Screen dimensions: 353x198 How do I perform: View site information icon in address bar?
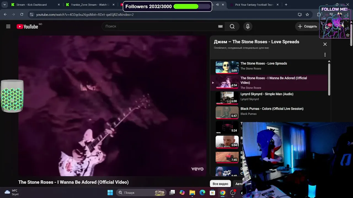31,15
